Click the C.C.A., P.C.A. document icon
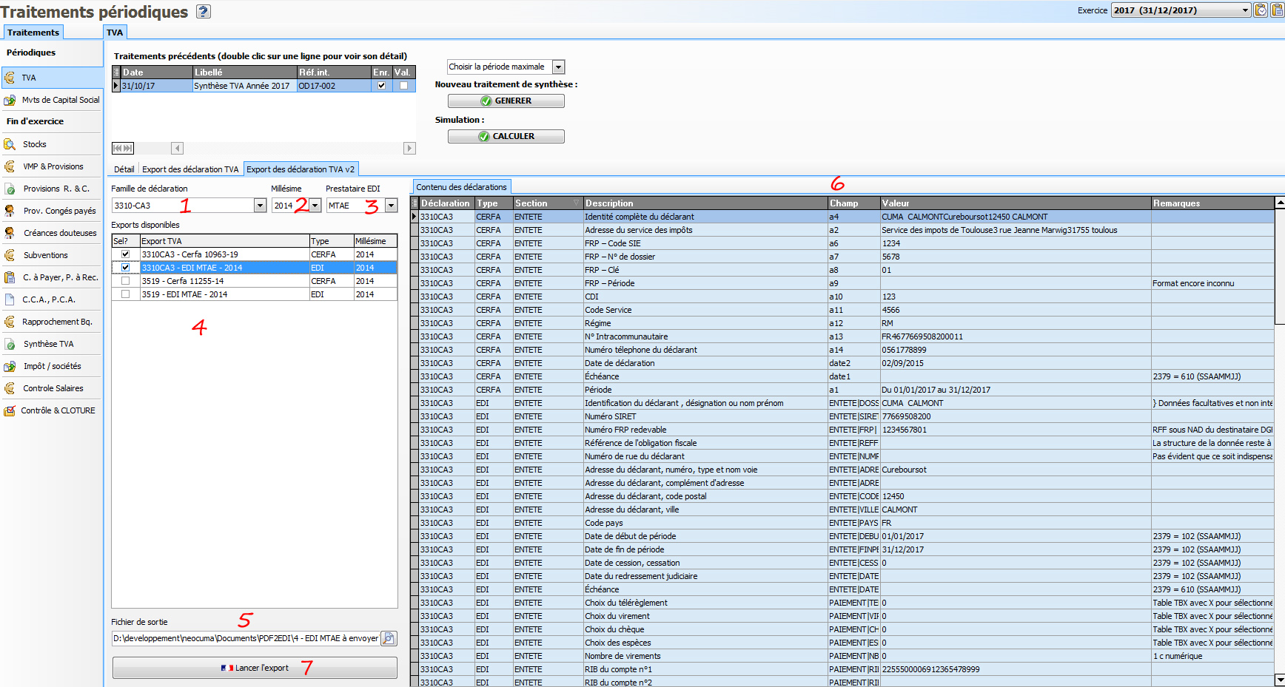 click(x=10, y=299)
